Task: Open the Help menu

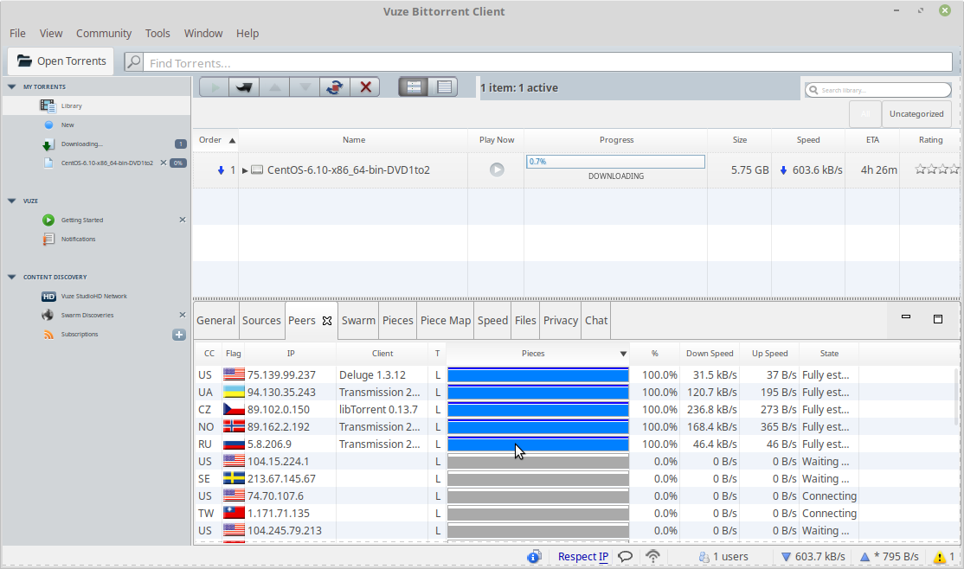Action: (x=247, y=33)
